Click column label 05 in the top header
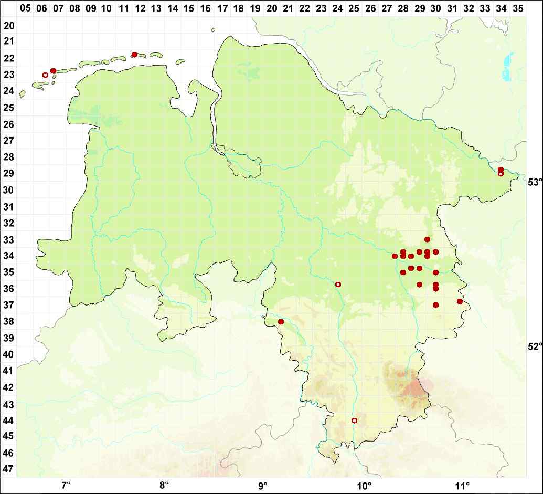This screenshot has width=543, height=494. coord(25,8)
